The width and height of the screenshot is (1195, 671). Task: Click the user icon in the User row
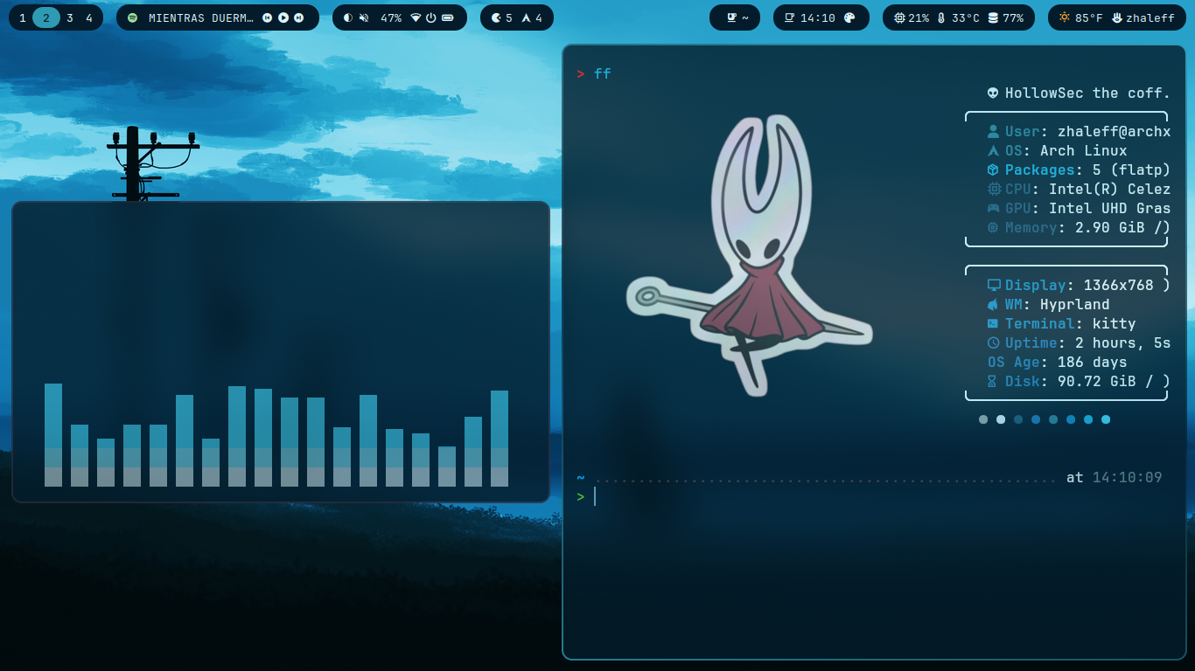[x=993, y=131]
